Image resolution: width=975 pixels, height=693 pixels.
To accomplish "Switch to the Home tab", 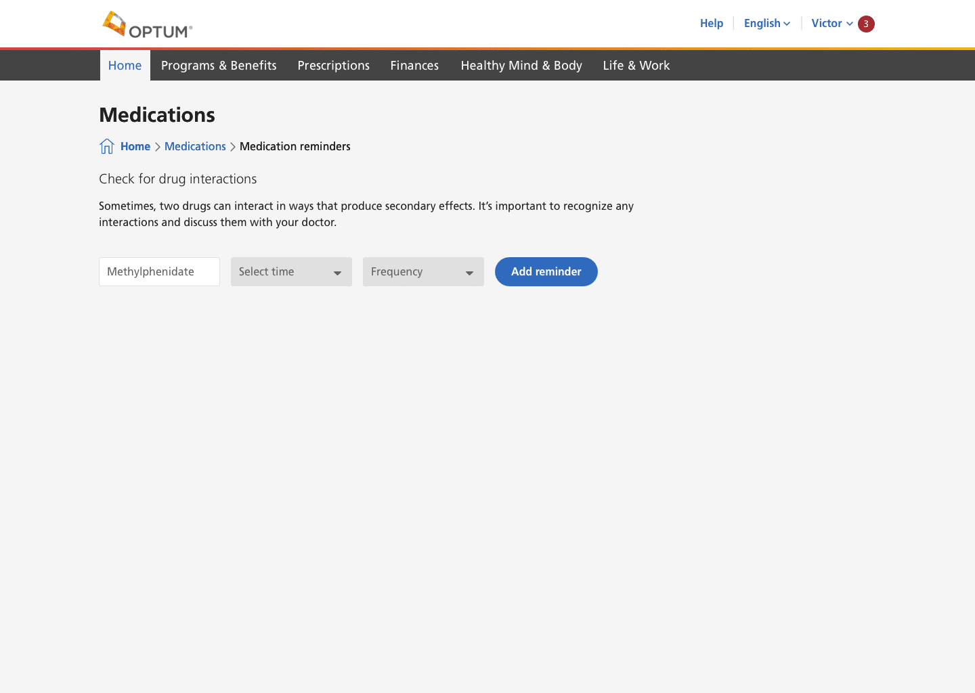I will click(x=125, y=66).
